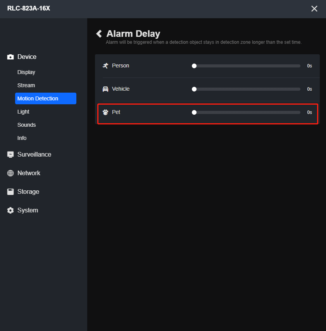326x331 pixels.
Task: Click the Person alarm delay slider handle
Action: click(194, 66)
